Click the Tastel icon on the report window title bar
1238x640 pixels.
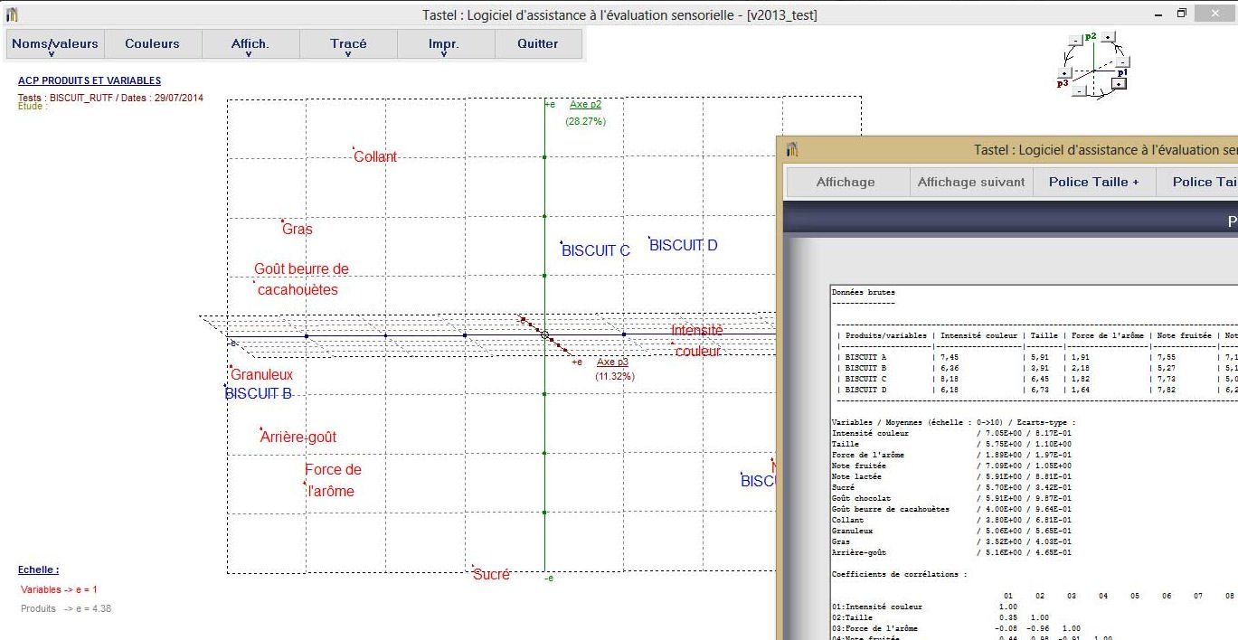pyautogui.click(x=794, y=149)
